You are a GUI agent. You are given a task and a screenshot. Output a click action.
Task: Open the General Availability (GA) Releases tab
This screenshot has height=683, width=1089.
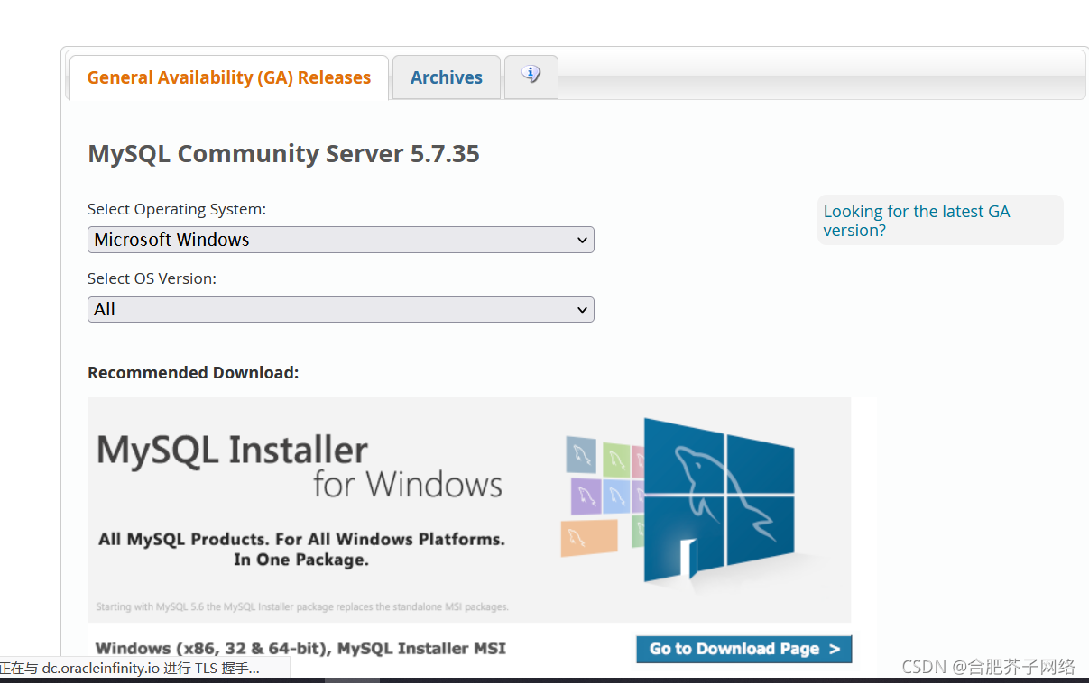[229, 77]
